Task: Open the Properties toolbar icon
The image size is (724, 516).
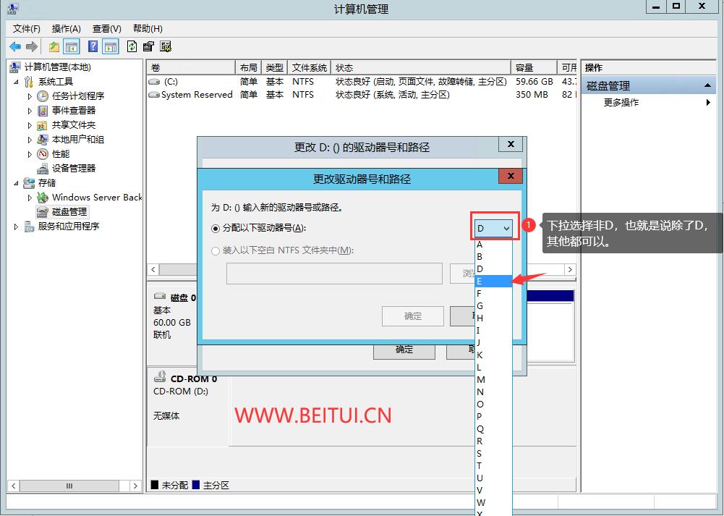Action: pyautogui.click(x=148, y=46)
